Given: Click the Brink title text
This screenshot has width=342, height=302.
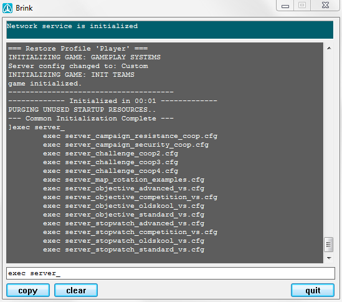Looking at the screenshot, I should 24,8.
